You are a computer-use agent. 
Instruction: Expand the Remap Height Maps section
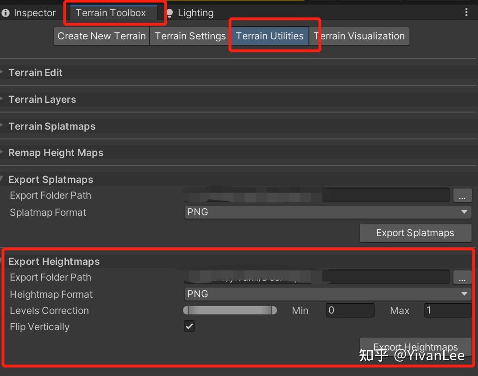[x=56, y=152]
